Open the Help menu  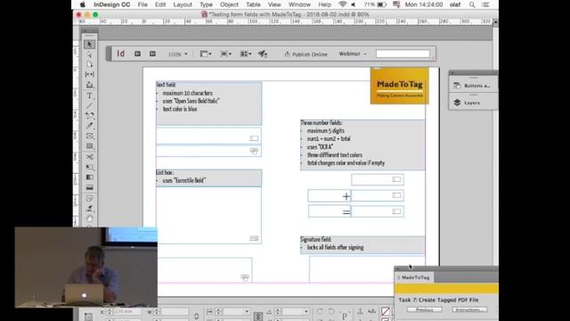324,4
